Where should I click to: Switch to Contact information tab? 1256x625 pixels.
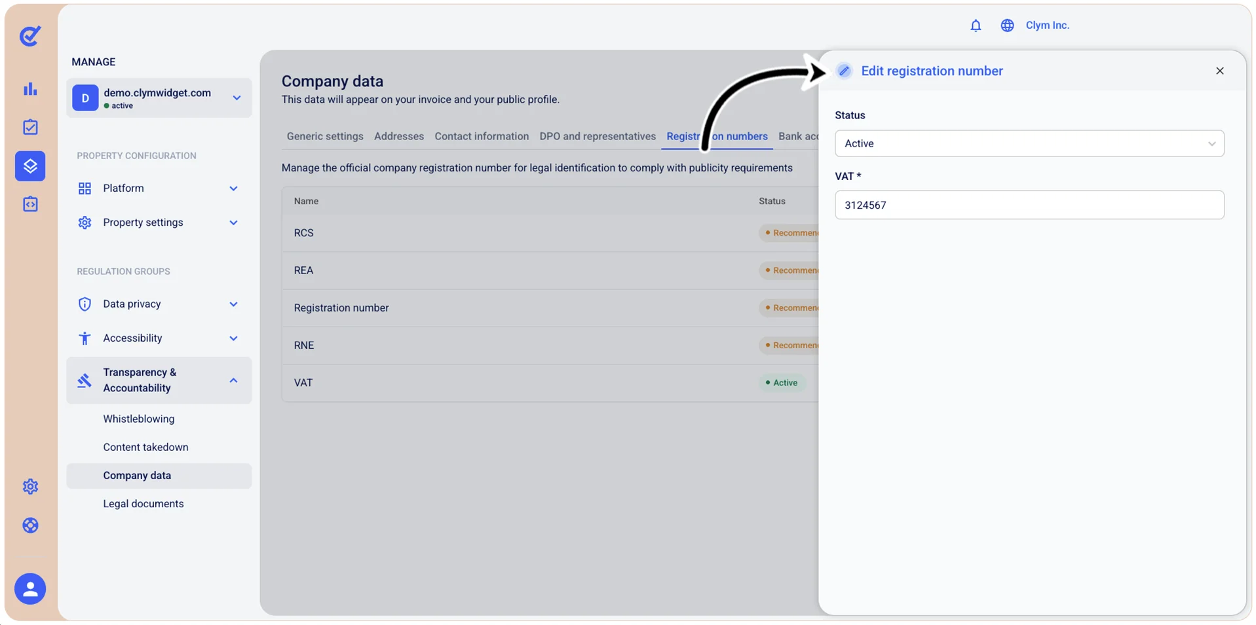coord(482,136)
